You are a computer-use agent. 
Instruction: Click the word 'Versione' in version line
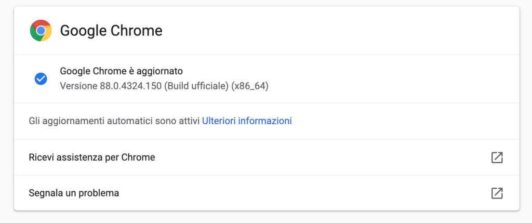coord(78,86)
